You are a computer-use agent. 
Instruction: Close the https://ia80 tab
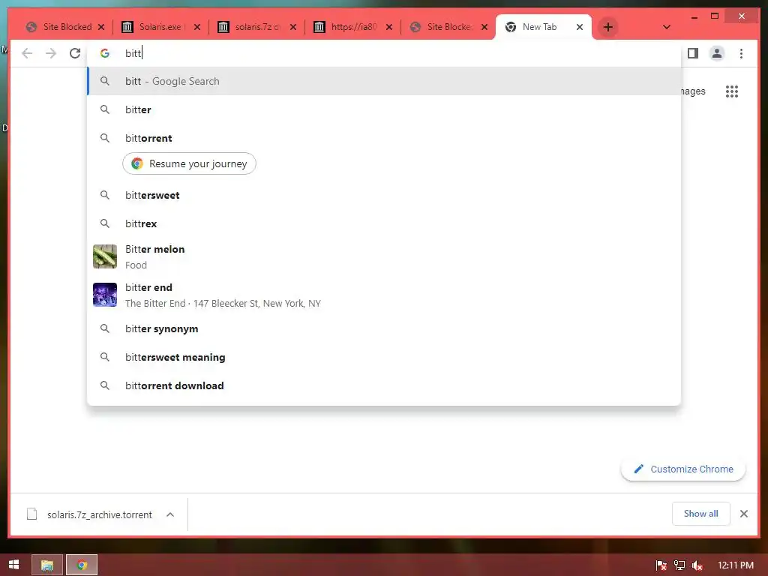(389, 27)
